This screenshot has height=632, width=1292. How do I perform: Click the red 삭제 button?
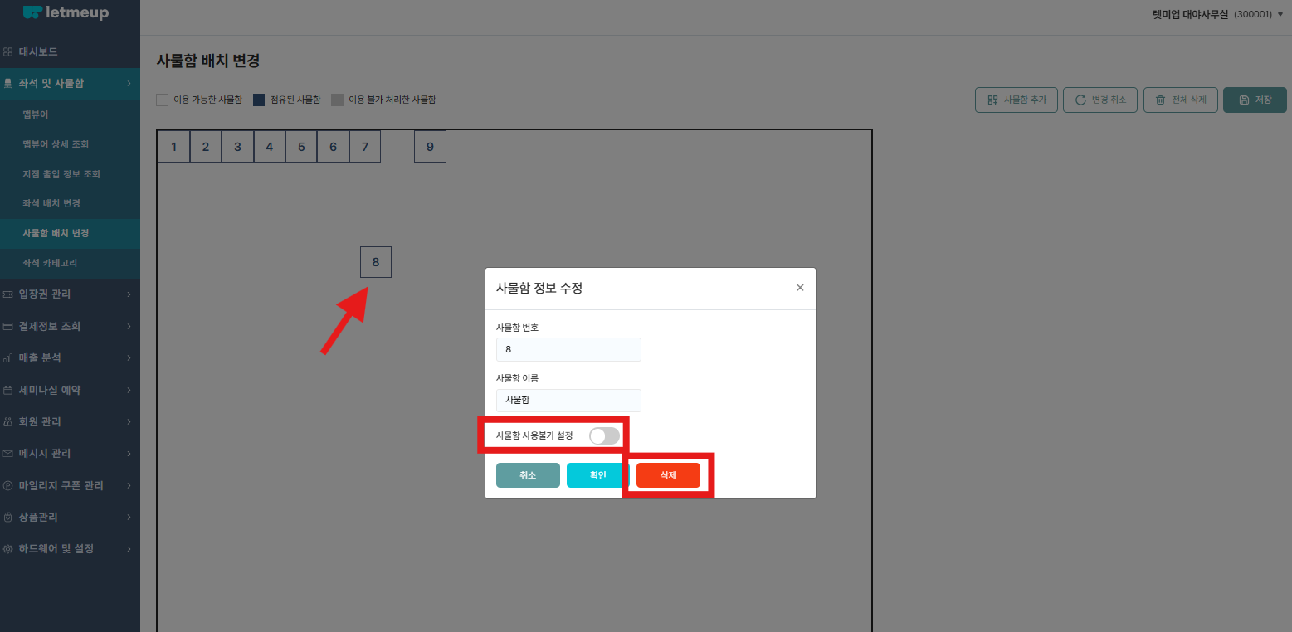tap(668, 475)
